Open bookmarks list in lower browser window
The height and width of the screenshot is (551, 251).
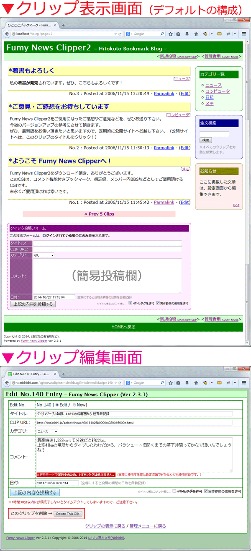pos(179,382)
